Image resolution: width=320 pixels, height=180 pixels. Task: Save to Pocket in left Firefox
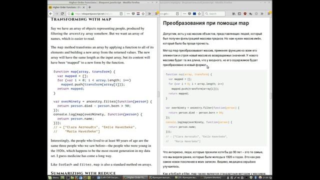(x=133, y=13)
